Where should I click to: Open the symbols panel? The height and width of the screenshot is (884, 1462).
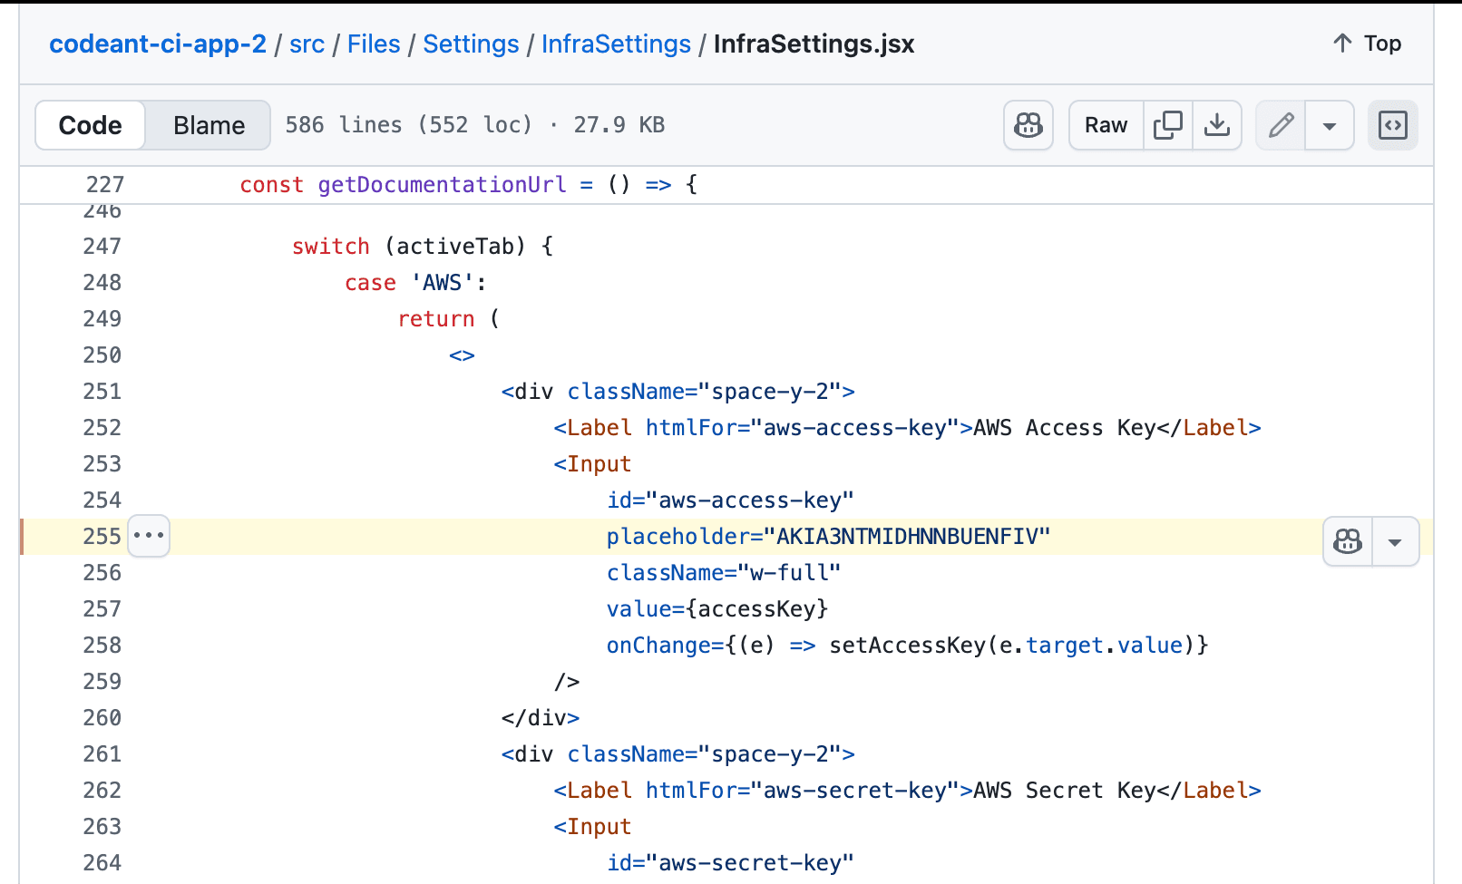click(1393, 125)
